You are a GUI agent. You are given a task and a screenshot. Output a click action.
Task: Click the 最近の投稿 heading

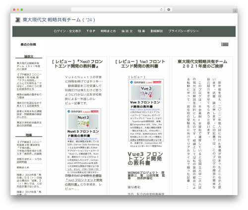pyautogui.click(x=28, y=44)
